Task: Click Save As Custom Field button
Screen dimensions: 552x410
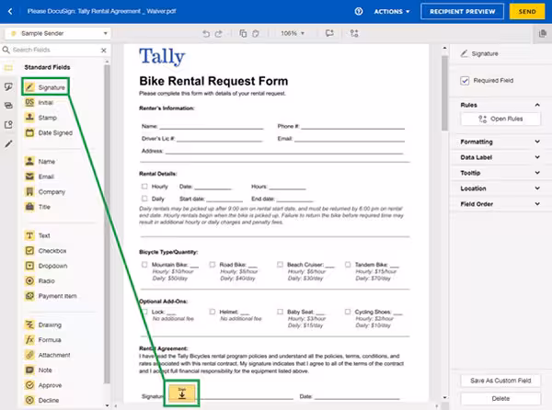Action: pos(500,381)
